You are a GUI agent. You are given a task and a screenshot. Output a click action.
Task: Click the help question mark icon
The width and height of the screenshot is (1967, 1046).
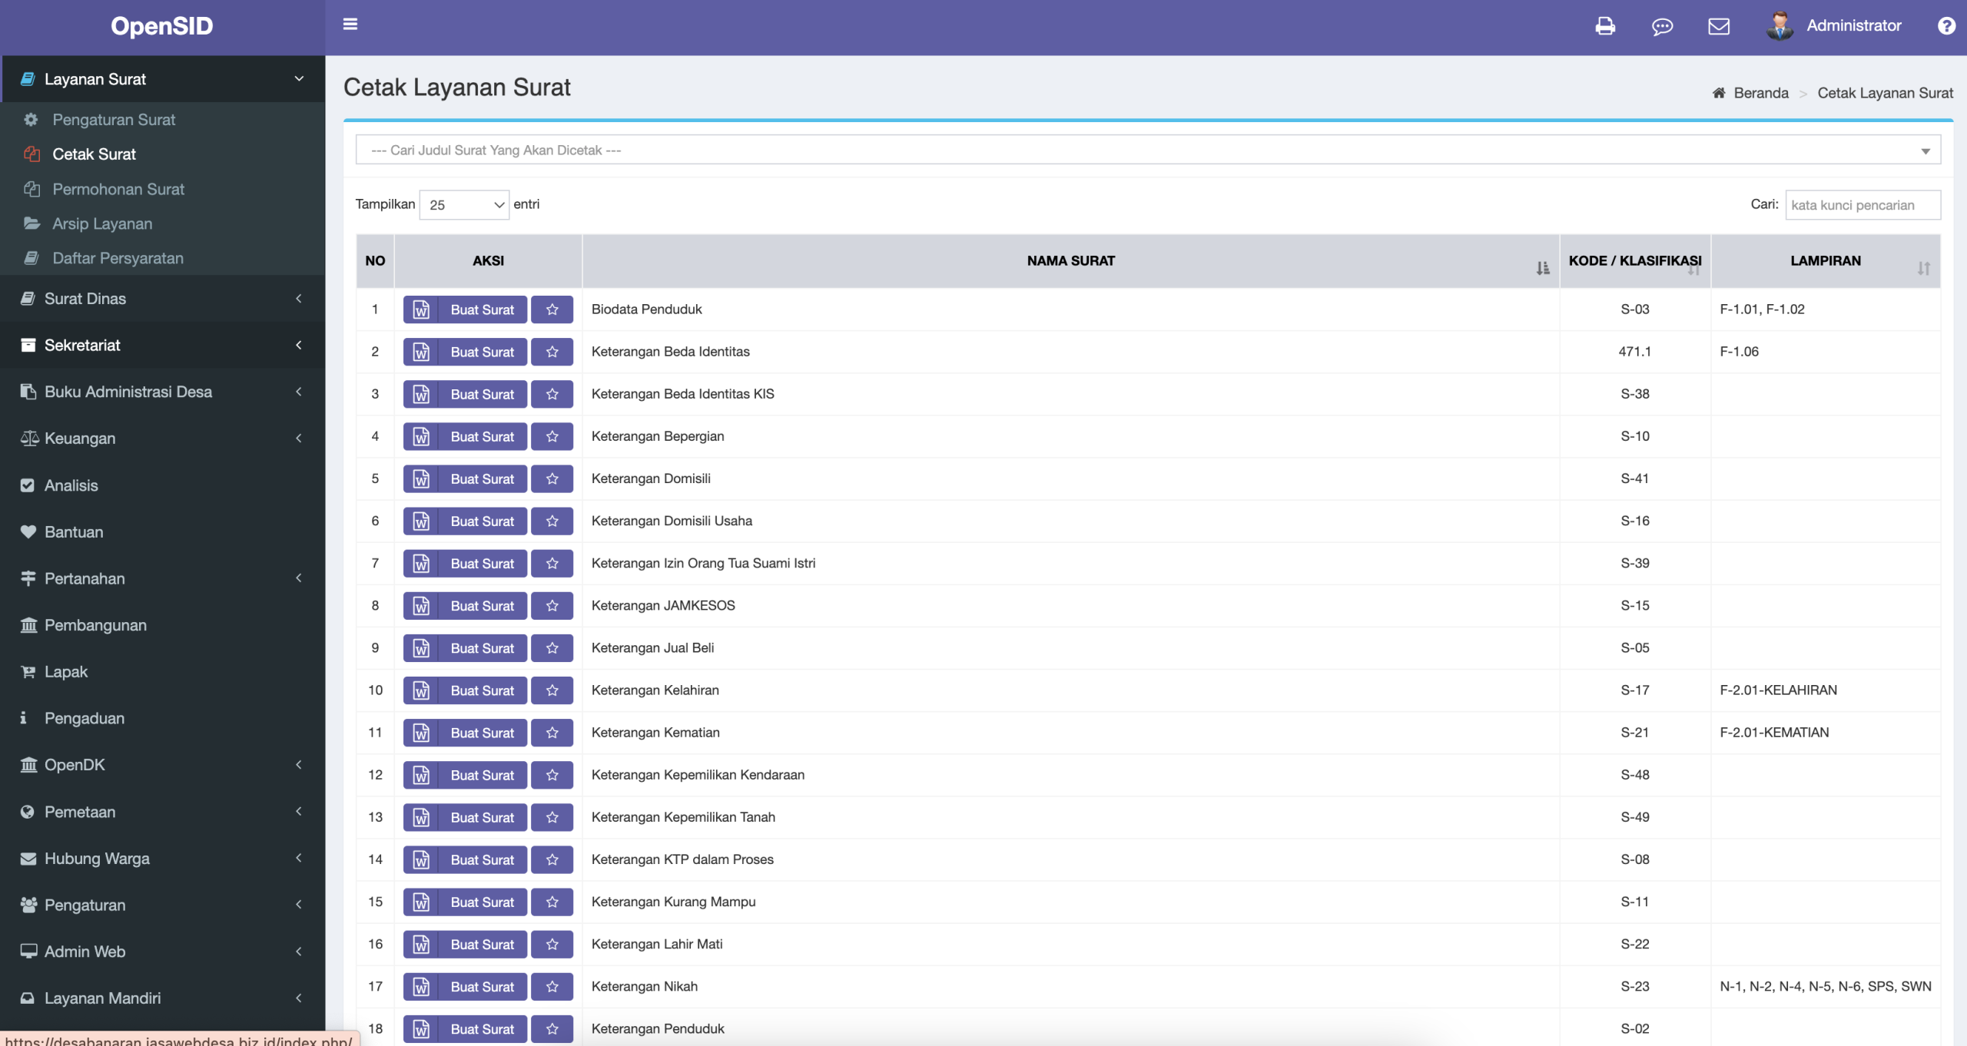[1946, 26]
